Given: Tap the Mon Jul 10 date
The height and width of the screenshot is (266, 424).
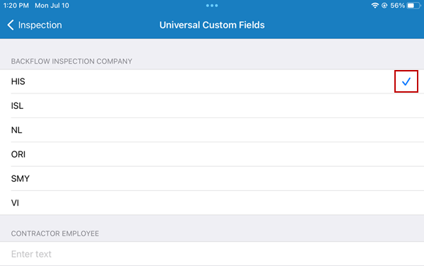Looking at the screenshot, I should pyautogui.click(x=52, y=6).
